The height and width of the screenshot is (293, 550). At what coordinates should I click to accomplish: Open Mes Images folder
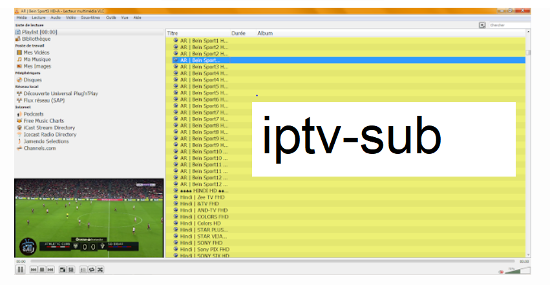(34, 67)
